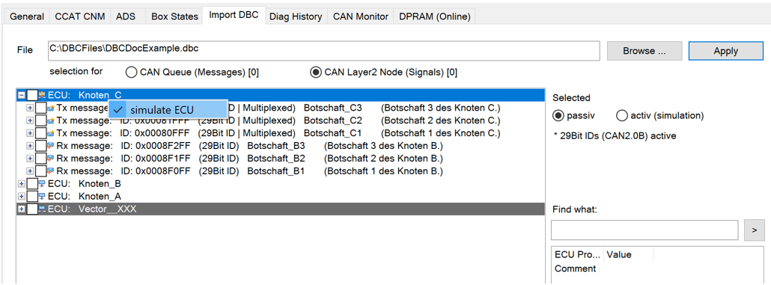
Task: Click the Botschaft_B2 Rx message icon
Action: pos(51,159)
